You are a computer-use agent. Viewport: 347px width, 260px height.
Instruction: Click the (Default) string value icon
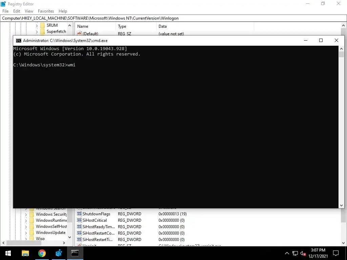pyautogui.click(x=79, y=34)
